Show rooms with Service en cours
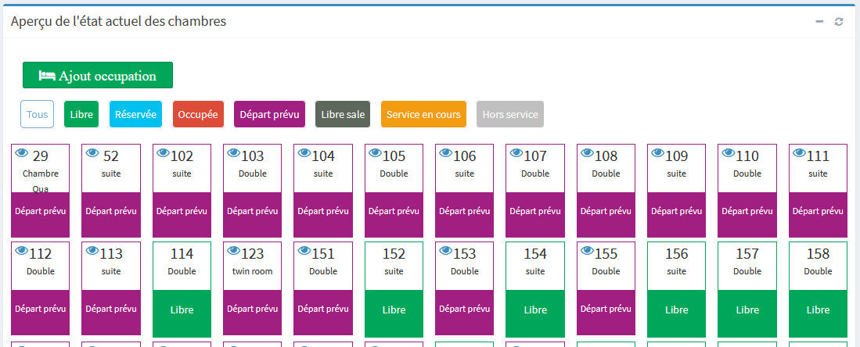 (x=423, y=114)
